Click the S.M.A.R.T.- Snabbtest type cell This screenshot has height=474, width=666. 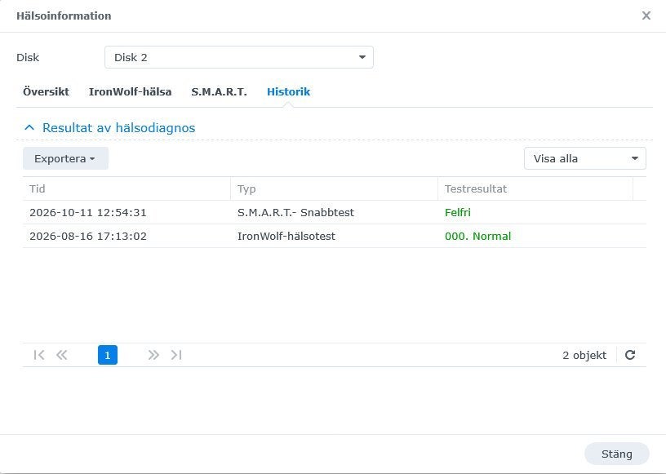pos(295,212)
